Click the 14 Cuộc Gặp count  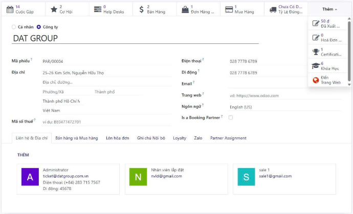[17, 7]
